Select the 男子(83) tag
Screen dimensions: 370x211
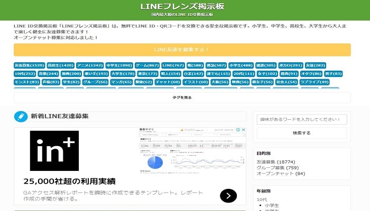click(334, 74)
